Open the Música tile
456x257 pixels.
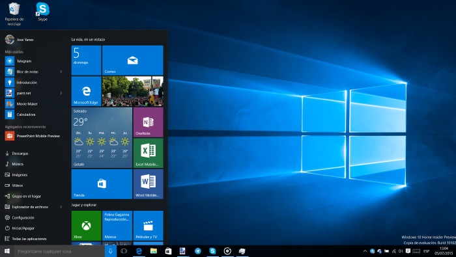click(x=117, y=226)
